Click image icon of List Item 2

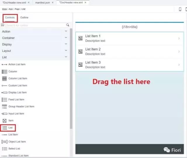[x=80, y=51]
